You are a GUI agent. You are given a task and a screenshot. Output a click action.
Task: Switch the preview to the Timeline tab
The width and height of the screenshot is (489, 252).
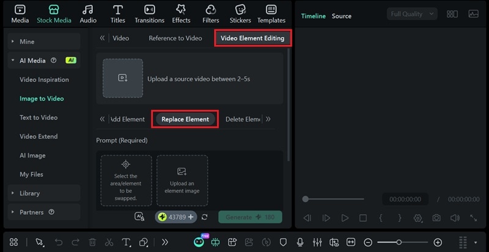[314, 16]
